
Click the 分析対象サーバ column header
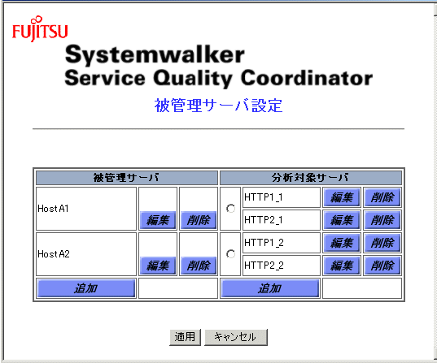click(311, 178)
